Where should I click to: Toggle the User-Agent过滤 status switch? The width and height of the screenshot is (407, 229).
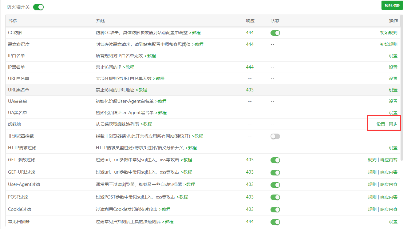click(x=275, y=185)
